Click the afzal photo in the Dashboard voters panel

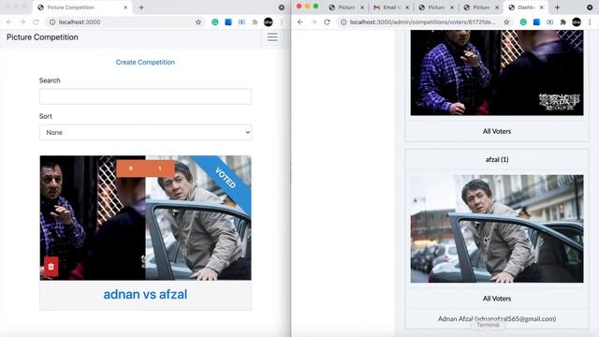pyautogui.click(x=497, y=228)
